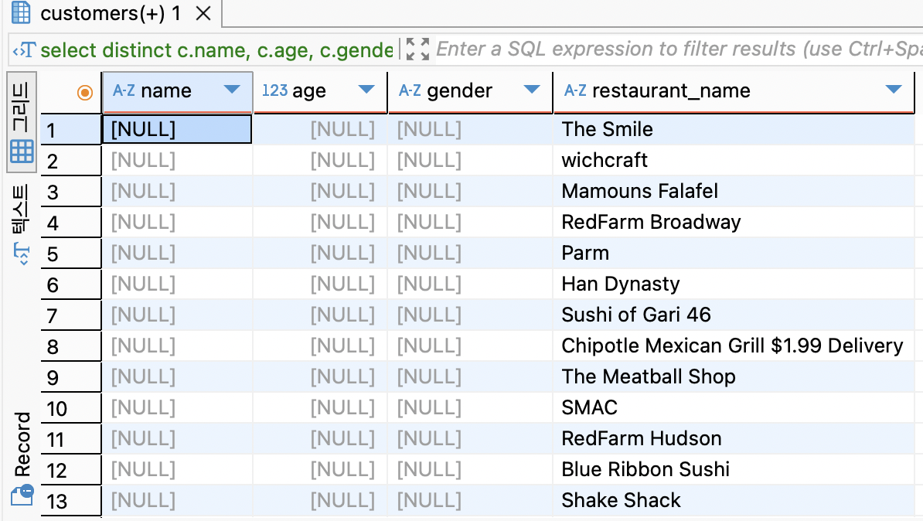Click 'Chipotle Mexican Grill $1.99 Delivery' cell
The width and height of the screenshot is (923, 521).
coord(732,346)
